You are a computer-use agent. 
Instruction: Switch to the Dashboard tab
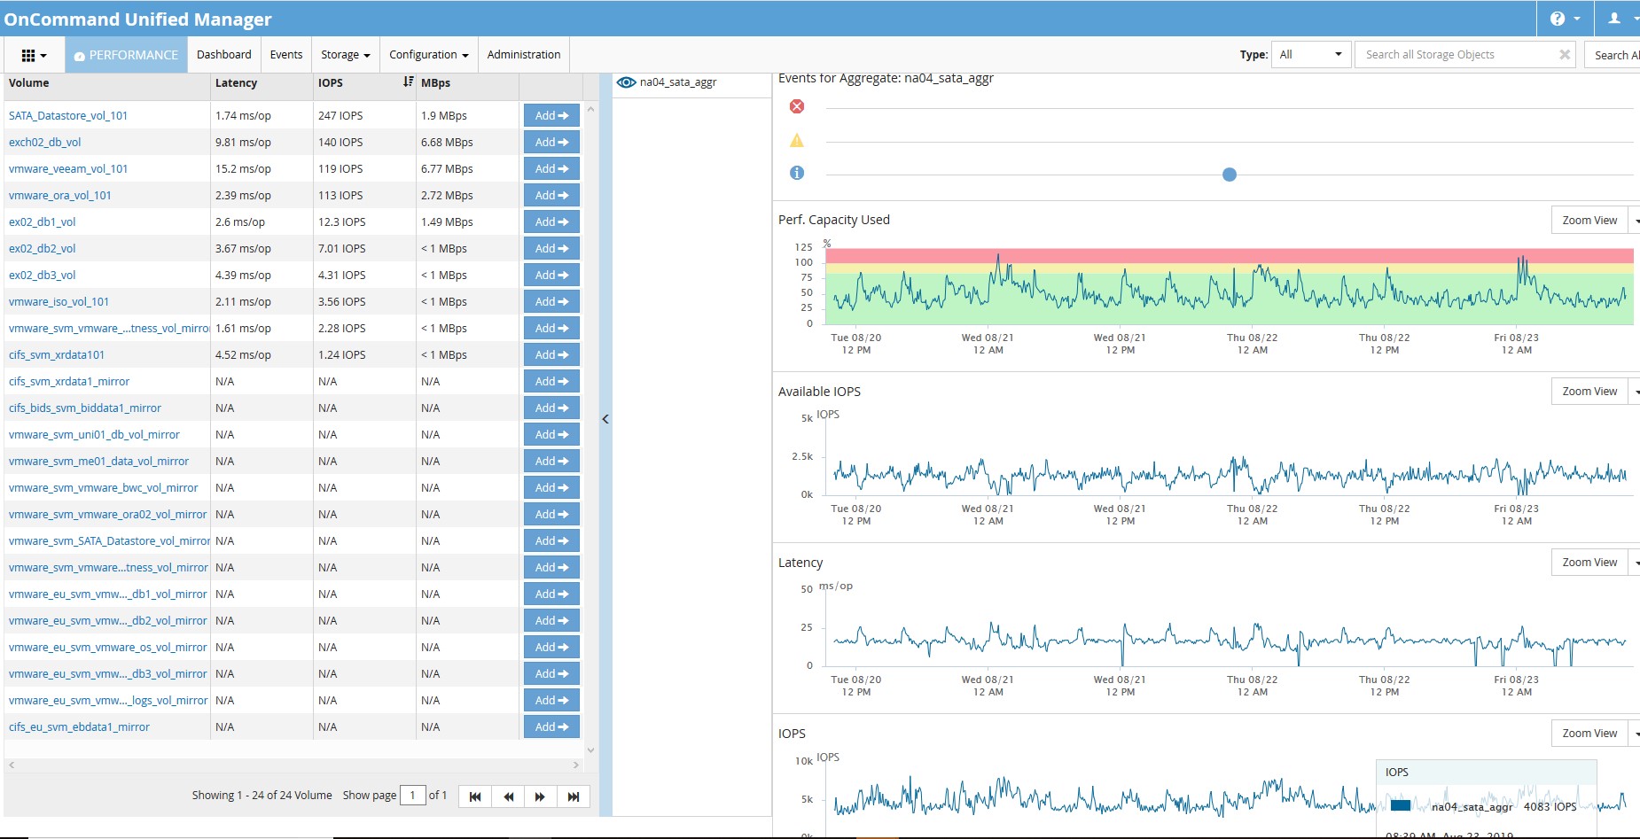(223, 55)
